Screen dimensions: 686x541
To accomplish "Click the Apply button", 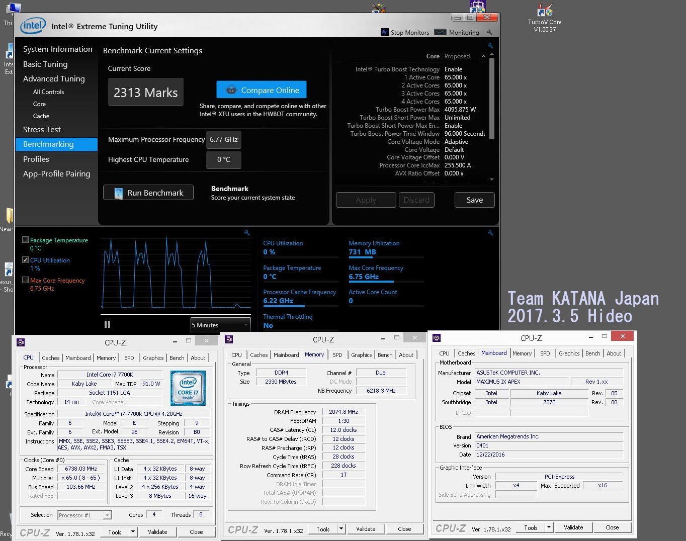I will click(366, 200).
